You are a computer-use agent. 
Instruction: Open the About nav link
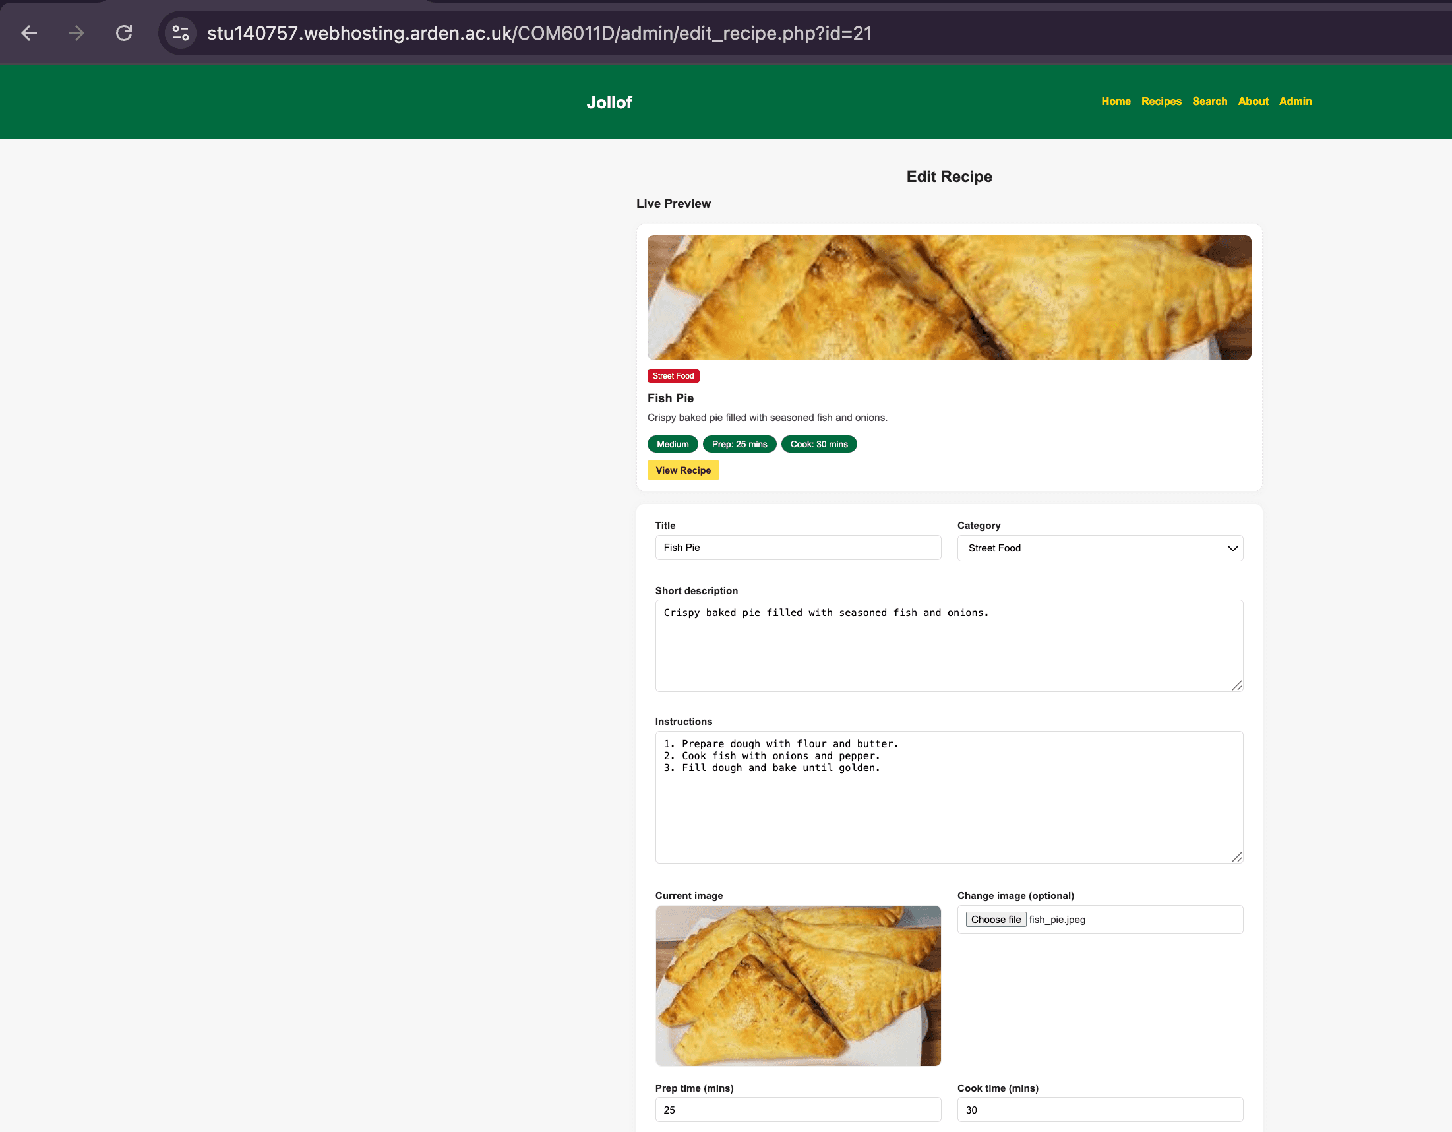pyautogui.click(x=1253, y=101)
